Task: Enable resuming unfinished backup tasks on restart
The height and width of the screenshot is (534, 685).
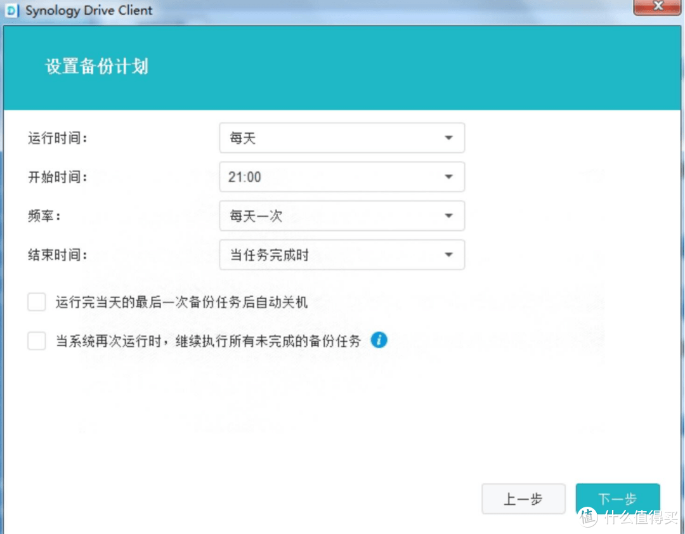Action: tap(36, 341)
